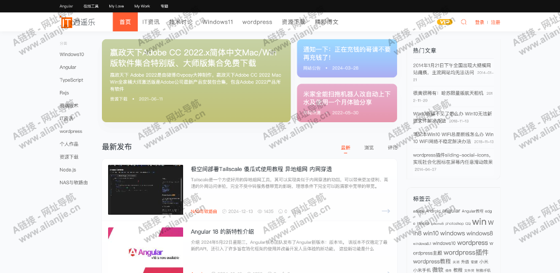Open hot article Win10新建不见了怎么办
The width and height of the screenshot is (560, 273).
452,117
